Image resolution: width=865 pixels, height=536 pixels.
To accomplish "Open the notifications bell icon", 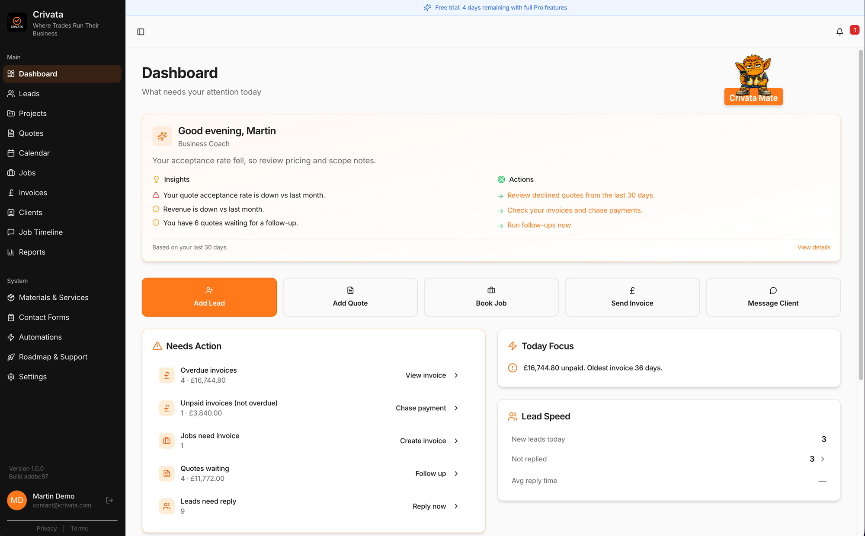I will (839, 32).
